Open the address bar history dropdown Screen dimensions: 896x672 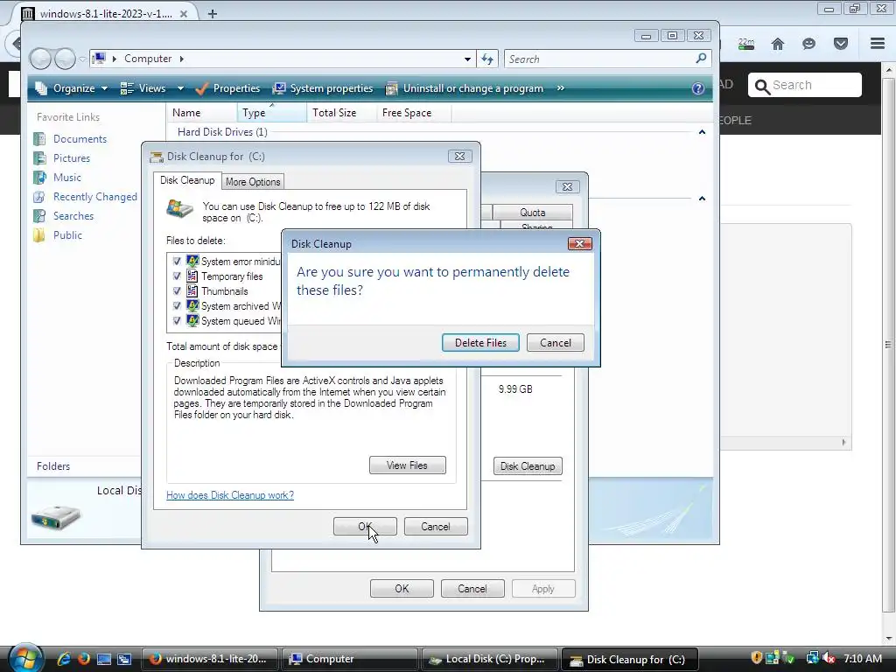(467, 59)
